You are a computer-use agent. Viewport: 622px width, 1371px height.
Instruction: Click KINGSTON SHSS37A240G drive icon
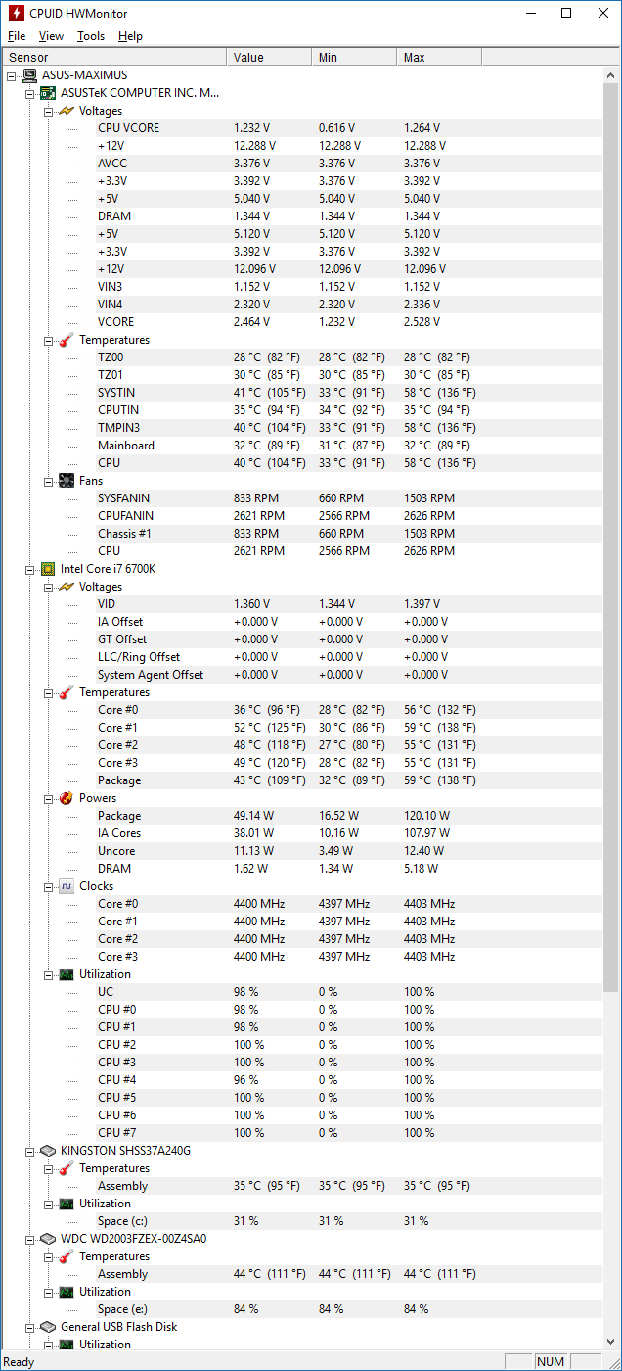(48, 1151)
